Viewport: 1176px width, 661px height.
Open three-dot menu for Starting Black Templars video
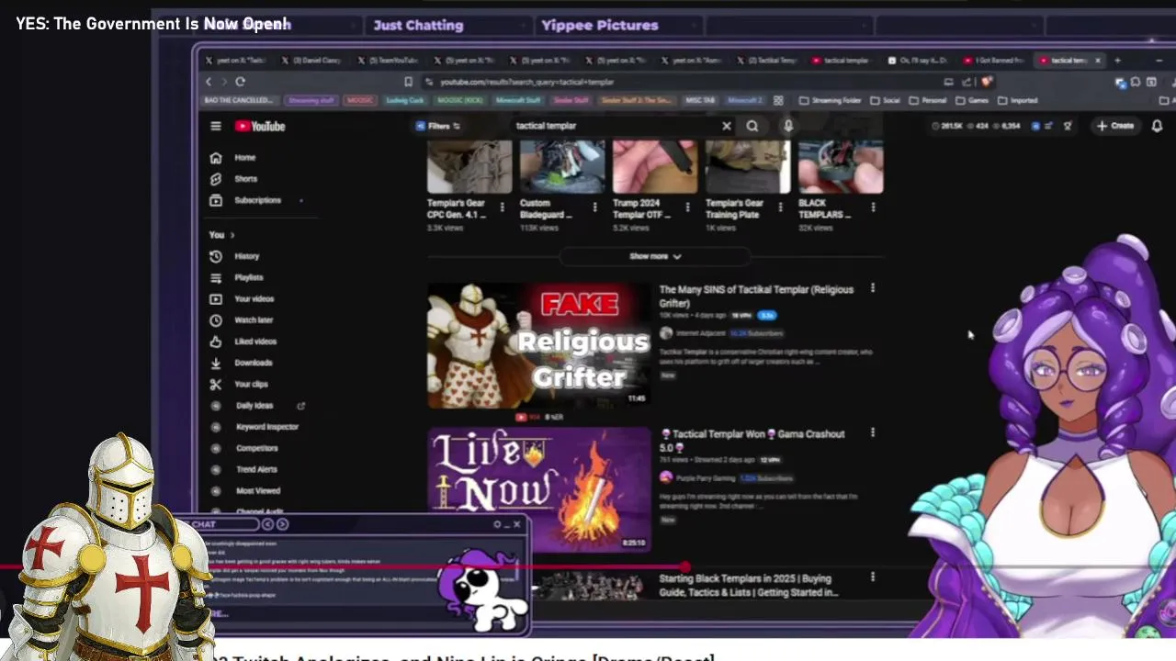coord(873,577)
